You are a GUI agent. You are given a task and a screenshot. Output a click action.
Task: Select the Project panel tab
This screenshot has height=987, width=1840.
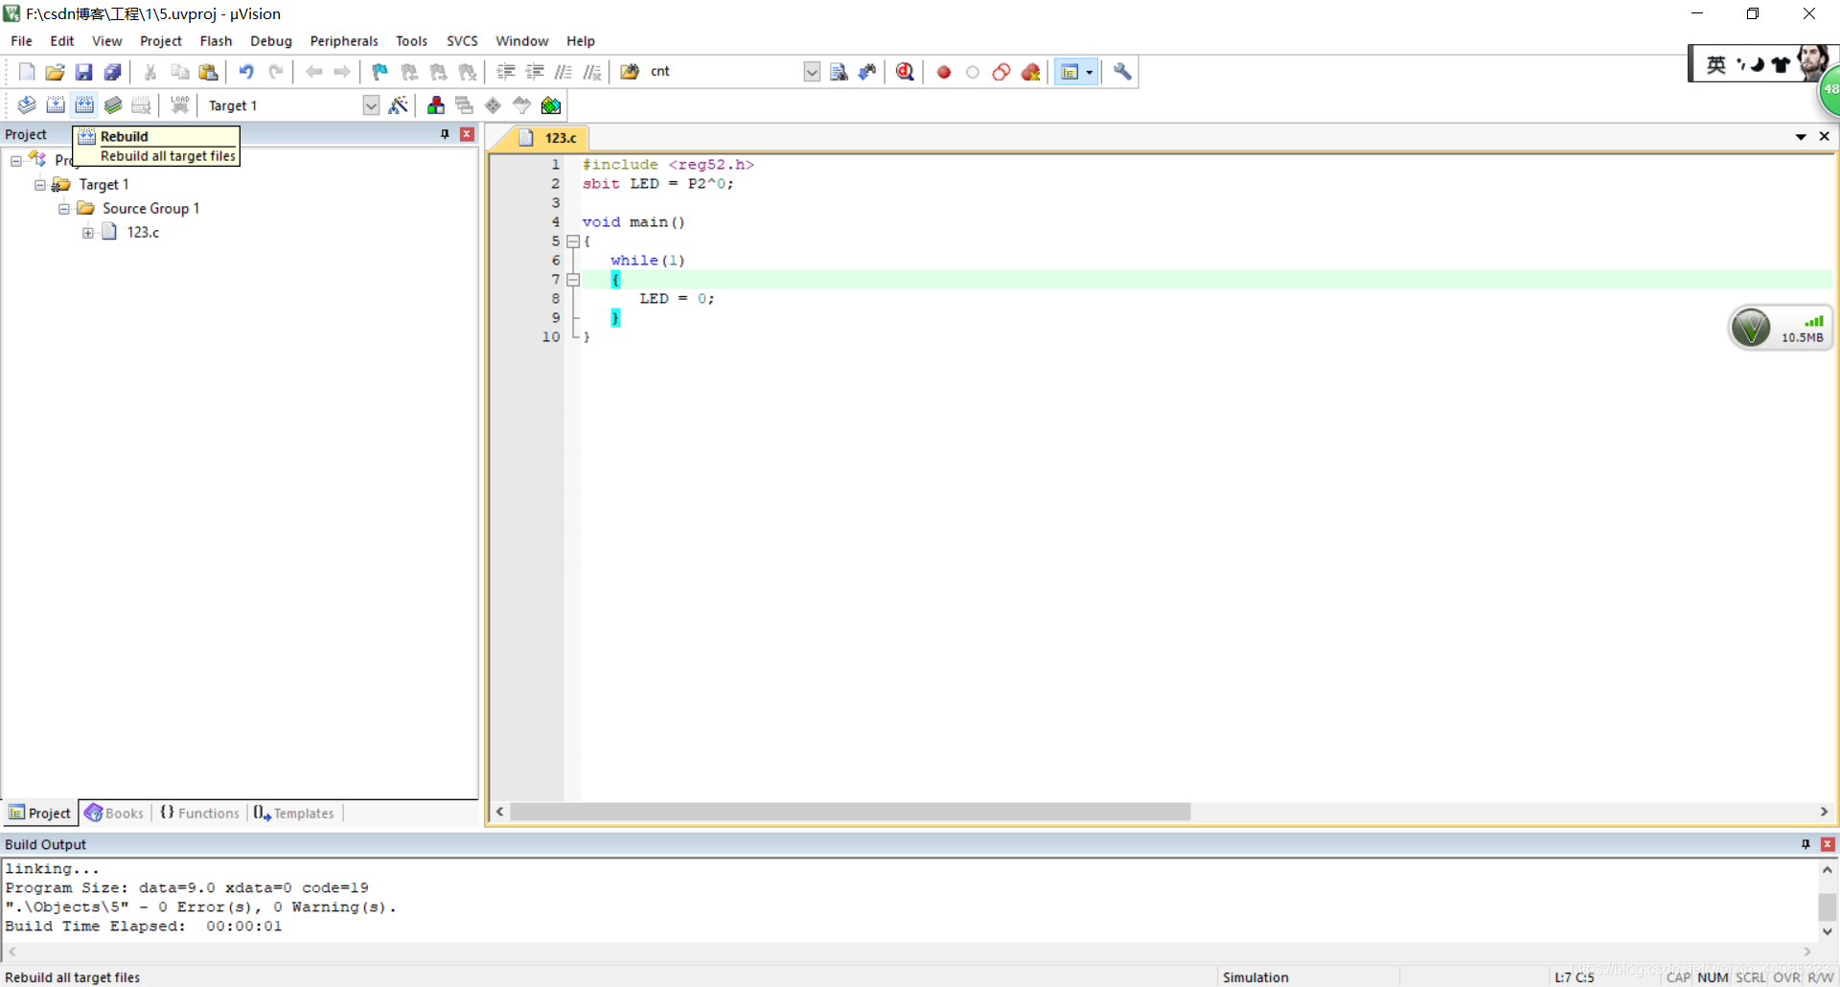point(40,813)
